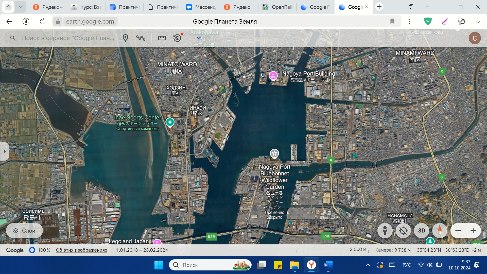This screenshot has width=487, height=274.
Task: Open the browser bookmarks panel icon
Action: (411, 7)
